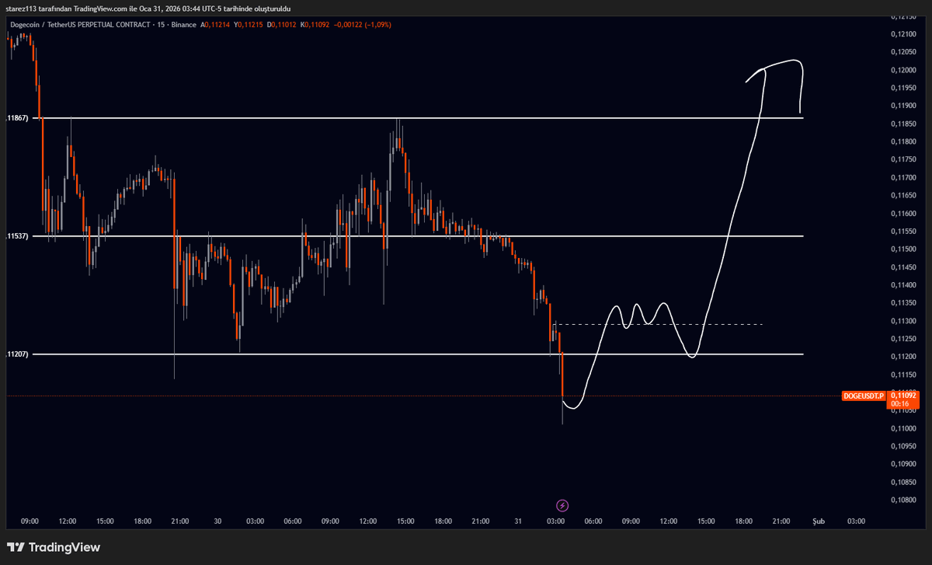
Task: Click the orange DOGEUSDT.P price label
Action: point(863,396)
